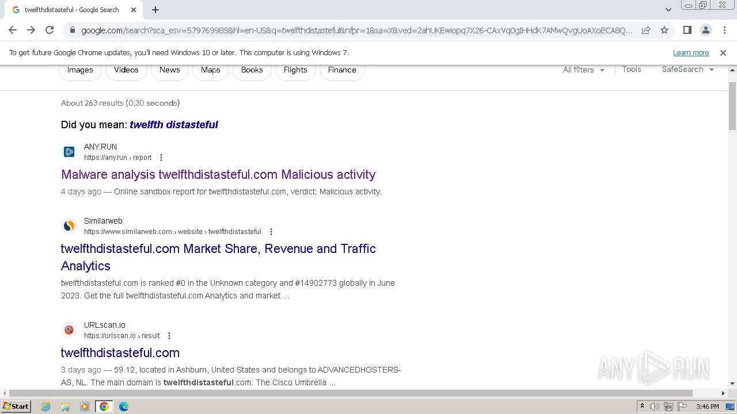
Task: Open the Learn more link
Action: (x=691, y=52)
